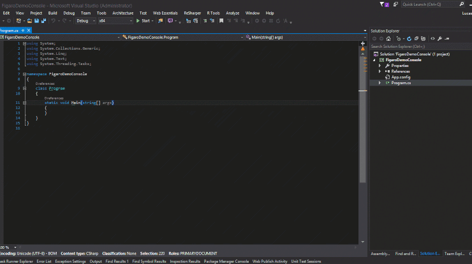472x264 pixels.
Task: Collapse the FigaroDemoConsole project node
Action: point(374,60)
